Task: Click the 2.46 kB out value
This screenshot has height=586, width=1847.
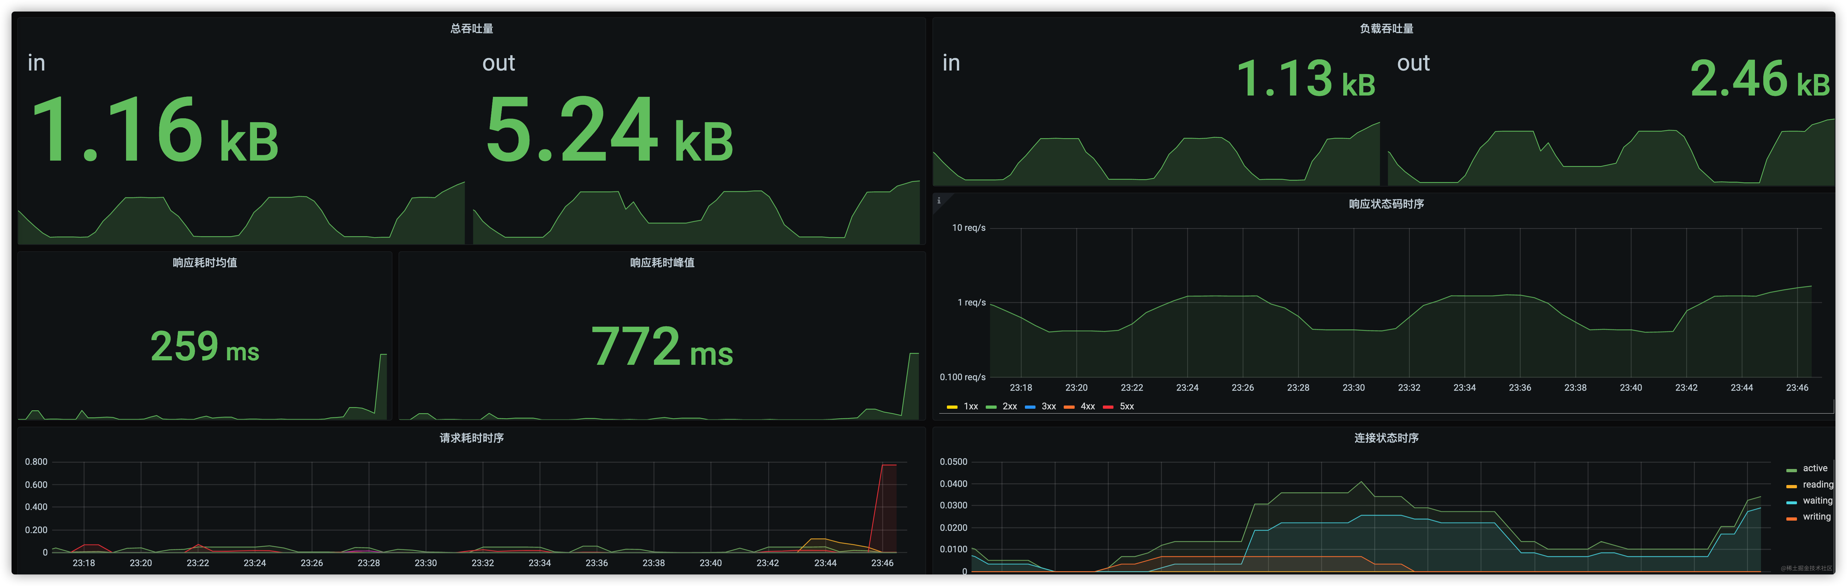Action: point(1760,78)
